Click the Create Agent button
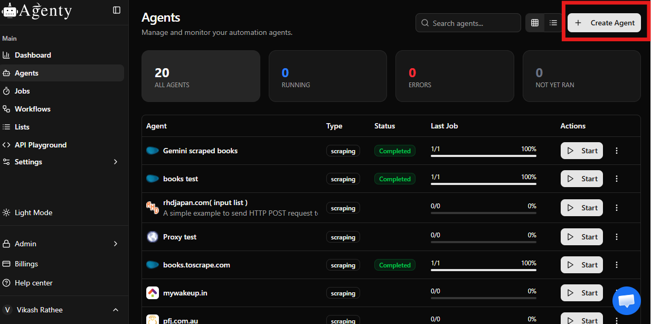Screen dimensions: 651x324 (604, 23)
